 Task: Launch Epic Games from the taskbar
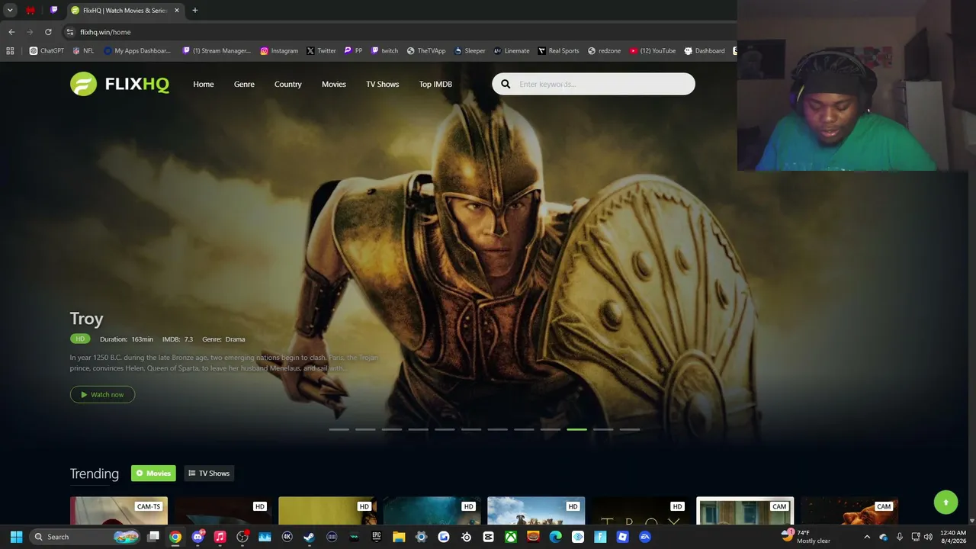click(x=376, y=537)
